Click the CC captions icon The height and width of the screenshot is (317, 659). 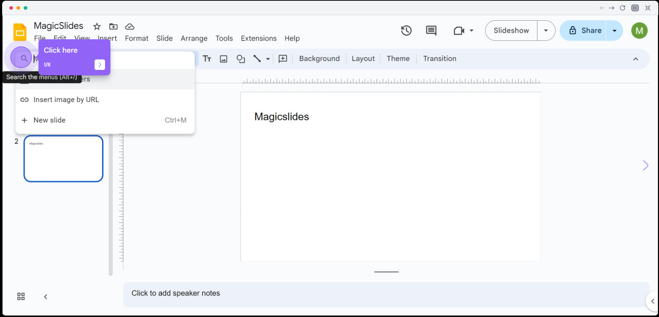click(635, 8)
